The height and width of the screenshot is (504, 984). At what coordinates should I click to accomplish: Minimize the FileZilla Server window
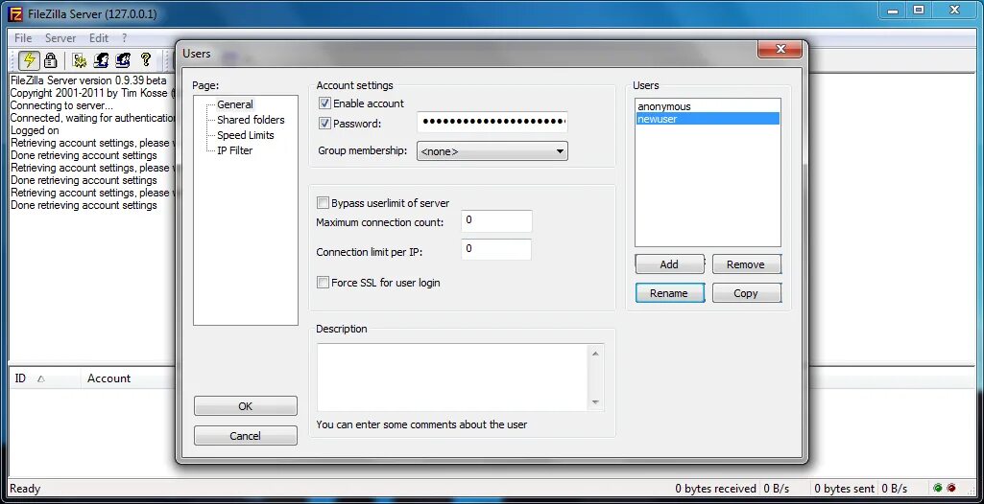(x=893, y=11)
